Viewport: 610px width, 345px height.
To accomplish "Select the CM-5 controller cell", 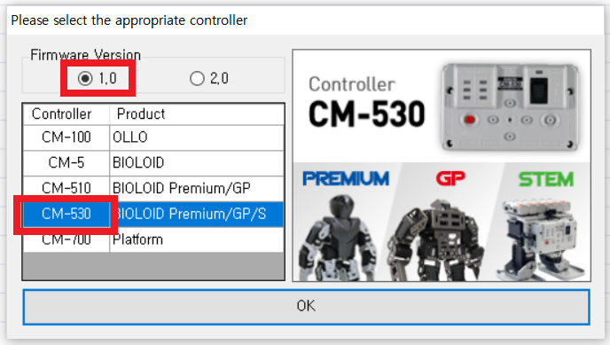I will click(66, 163).
